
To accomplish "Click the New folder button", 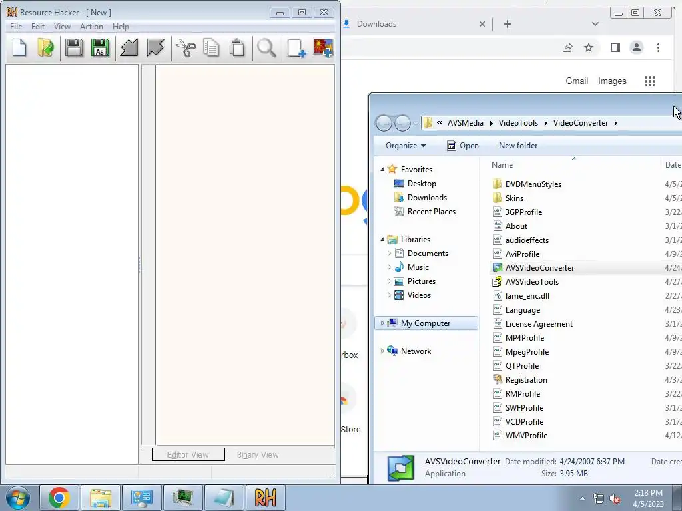I will [518, 146].
